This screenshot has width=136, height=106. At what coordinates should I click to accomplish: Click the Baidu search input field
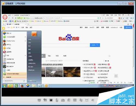coord(66,45)
